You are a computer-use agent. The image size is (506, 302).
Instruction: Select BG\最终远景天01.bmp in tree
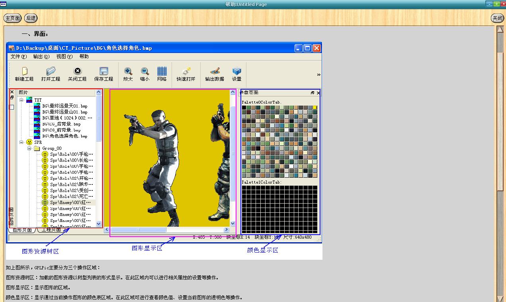tap(65, 106)
